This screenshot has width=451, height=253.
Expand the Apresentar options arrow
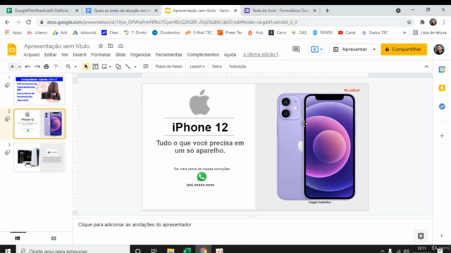tap(374, 49)
